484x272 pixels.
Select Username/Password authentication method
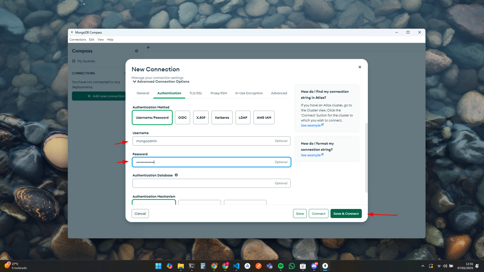(x=152, y=118)
